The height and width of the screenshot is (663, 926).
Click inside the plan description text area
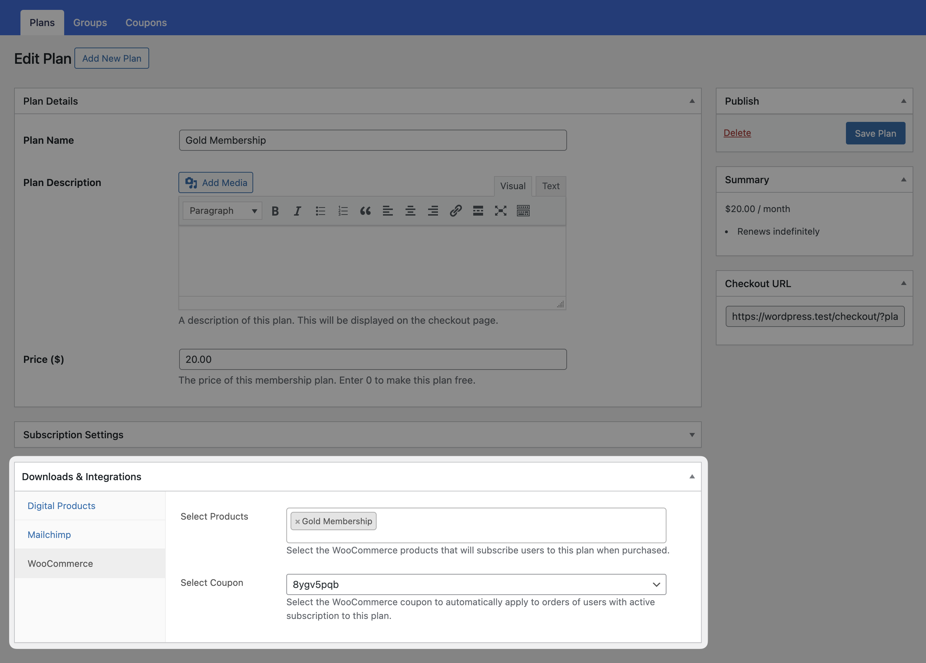pos(372,261)
